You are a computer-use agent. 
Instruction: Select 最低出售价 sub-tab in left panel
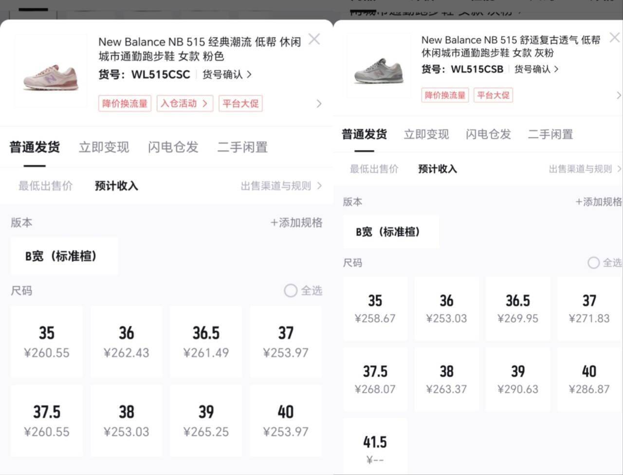(45, 186)
